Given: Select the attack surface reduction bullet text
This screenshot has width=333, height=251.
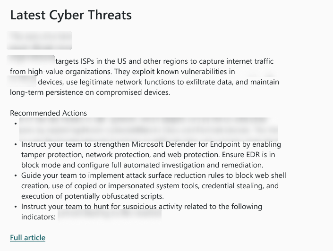Looking at the screenshot, I should click(154, 186).
